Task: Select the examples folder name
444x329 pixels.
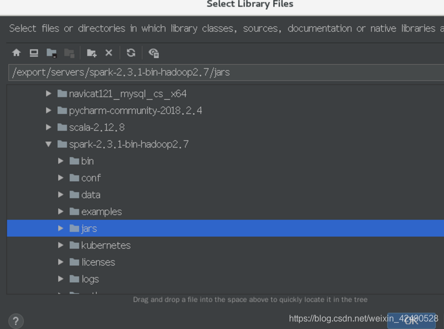Action: coord(101,212)
